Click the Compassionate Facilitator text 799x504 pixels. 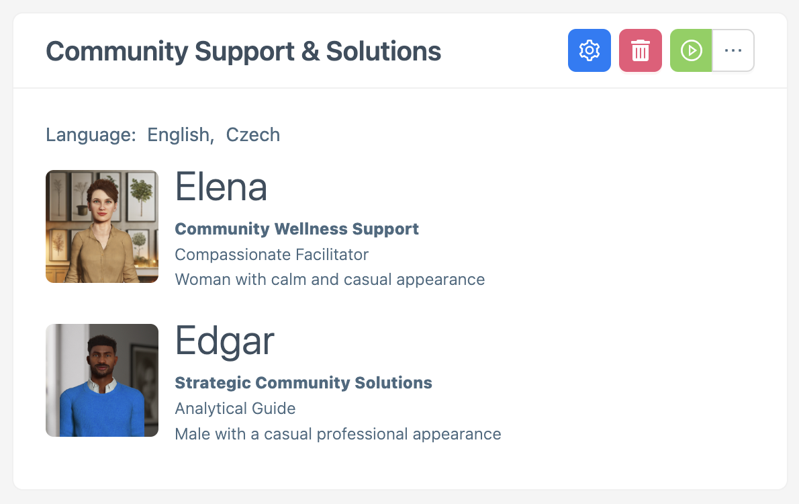(272, 255)
